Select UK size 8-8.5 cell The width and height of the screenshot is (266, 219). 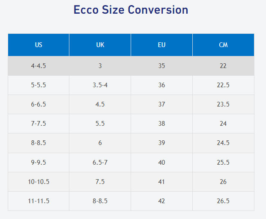(x=100, y=201)
